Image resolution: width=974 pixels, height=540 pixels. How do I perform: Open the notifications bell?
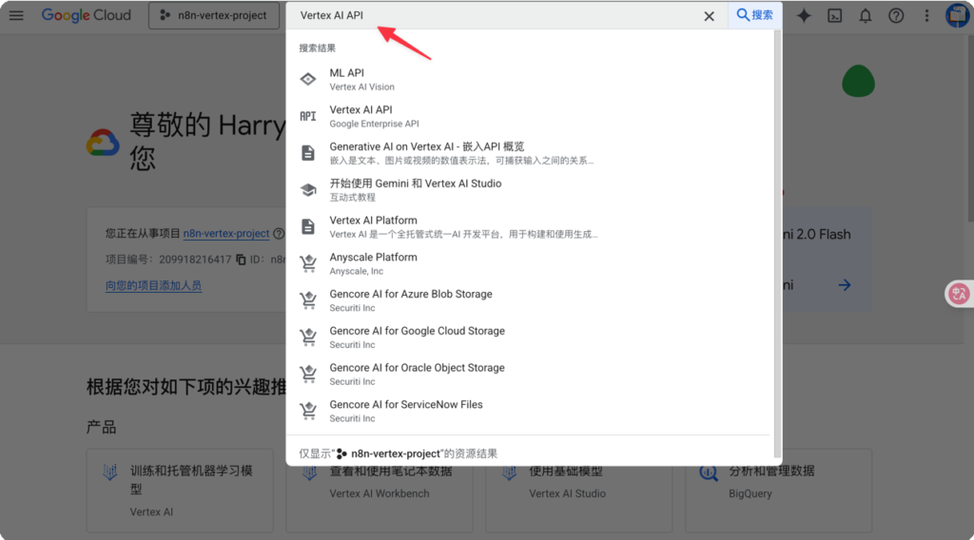[865, 15]
